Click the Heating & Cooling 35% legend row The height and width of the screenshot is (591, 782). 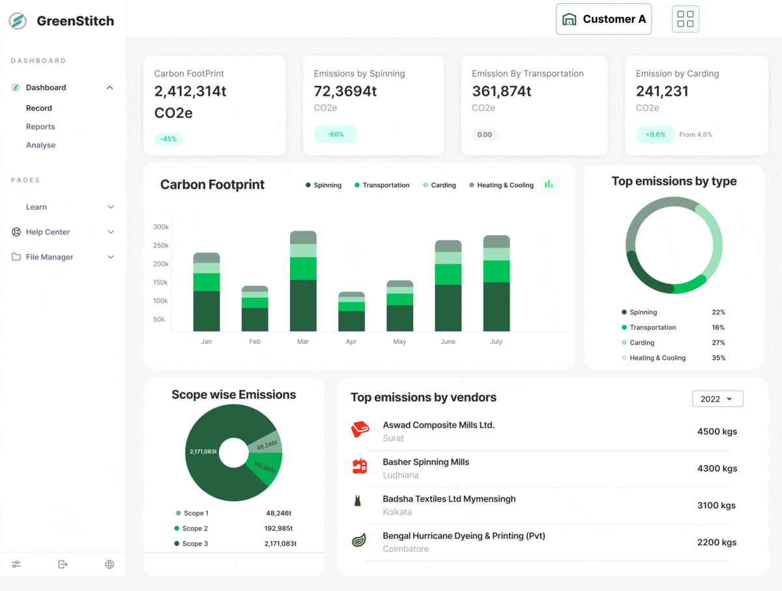pos(674,358)
